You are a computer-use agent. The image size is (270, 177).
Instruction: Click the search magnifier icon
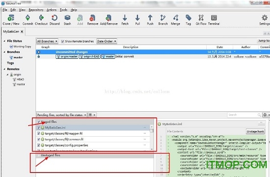pyautogui.click(x=259, y=115)
